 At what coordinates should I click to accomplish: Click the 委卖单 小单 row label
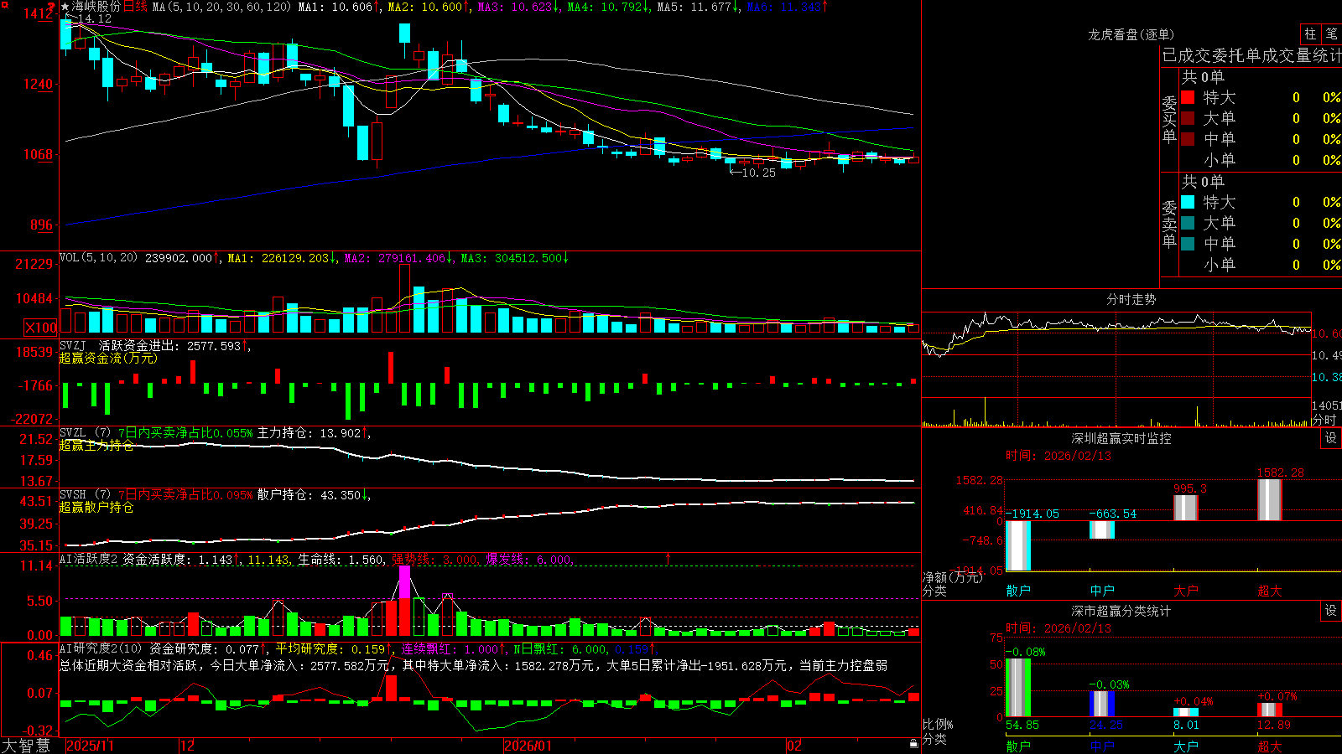tap(1220, 265)
